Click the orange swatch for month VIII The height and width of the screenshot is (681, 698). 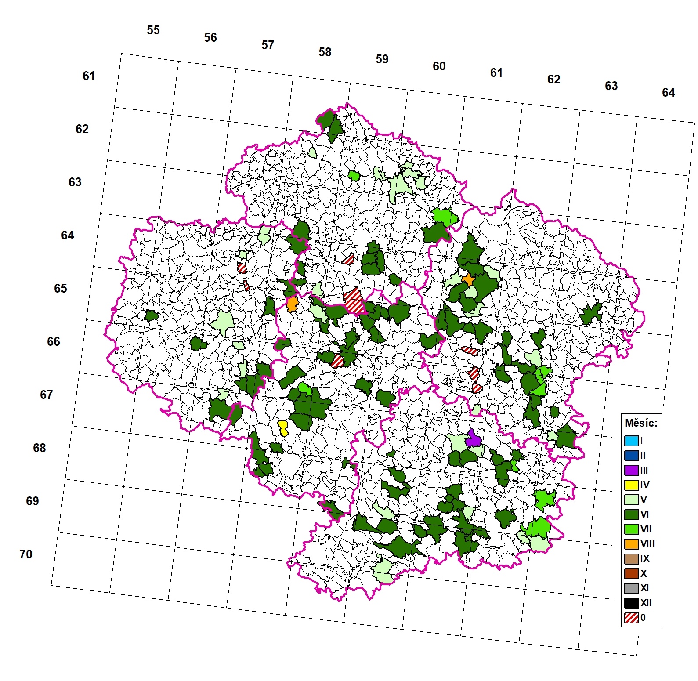pos(631,544)
